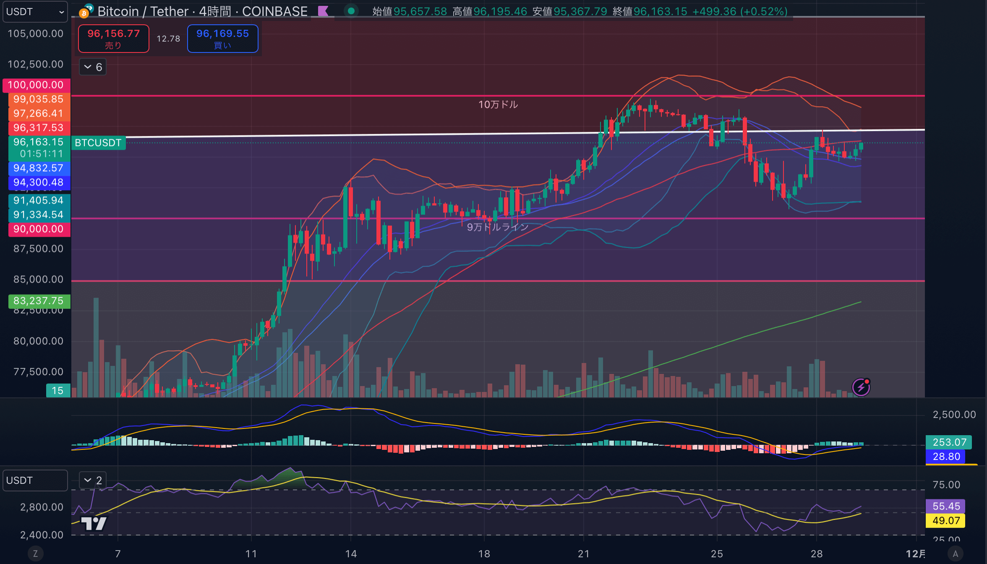
Task: Click the red 96,156.77 sell button
Action: [x=113, y=39]
